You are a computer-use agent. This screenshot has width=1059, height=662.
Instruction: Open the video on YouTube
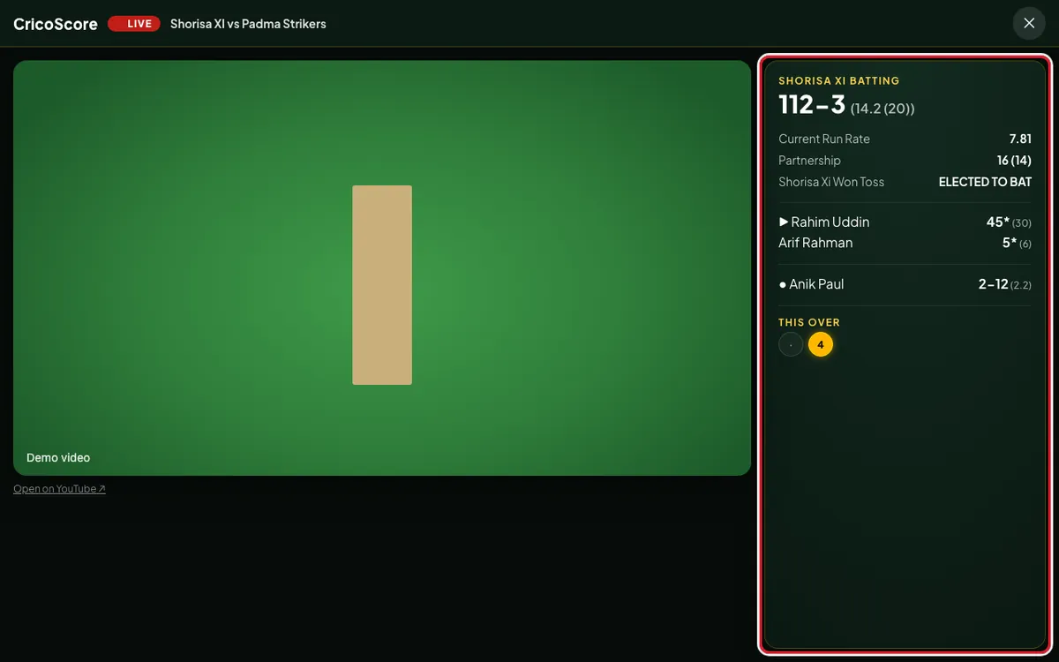click(x=59, y=489)
